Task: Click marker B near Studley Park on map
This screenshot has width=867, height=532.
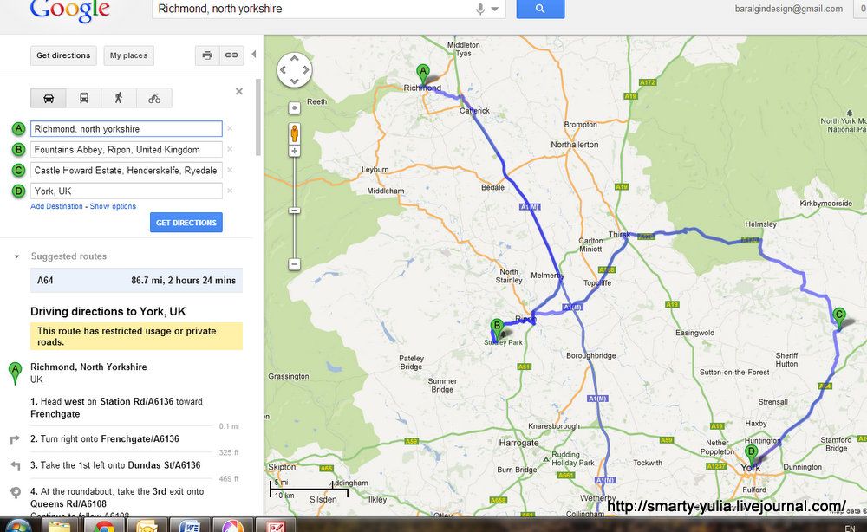Action: tap(497, 328)
